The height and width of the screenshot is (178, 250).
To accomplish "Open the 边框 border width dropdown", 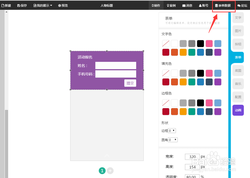I will pyautogui.click(x=172, y=130).
